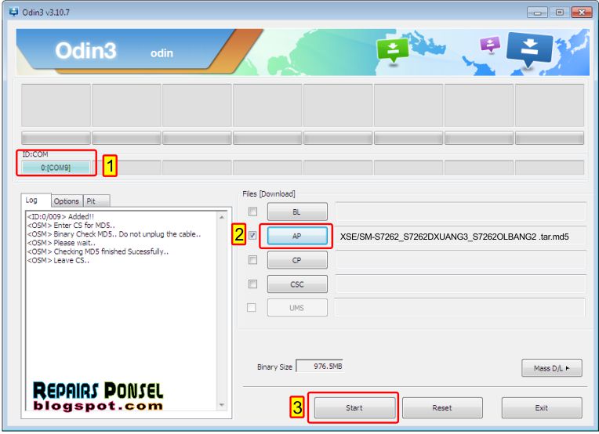The image size is (599, 434).
Task: Click the '<OSM> Leave CS..' log line
Action: point(58,260)
